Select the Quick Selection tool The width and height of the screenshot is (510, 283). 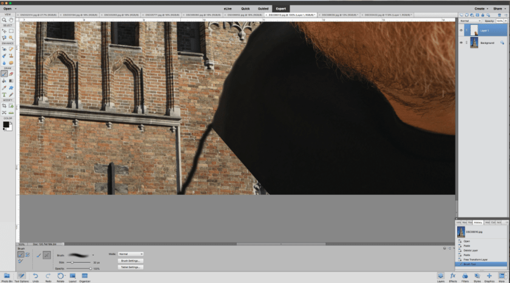[x=11, y=38]
